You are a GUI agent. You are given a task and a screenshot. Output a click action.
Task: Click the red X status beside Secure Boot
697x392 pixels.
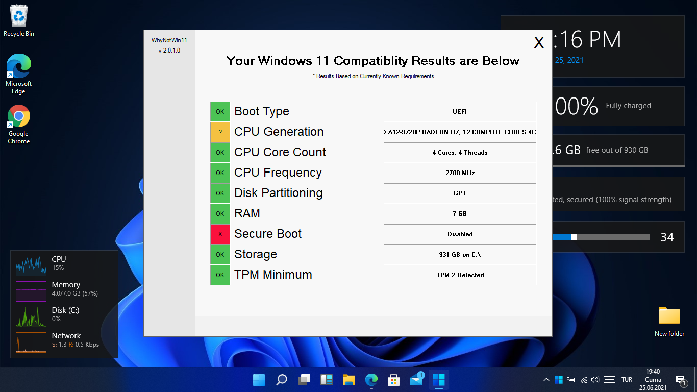click(x=220, y=234)
